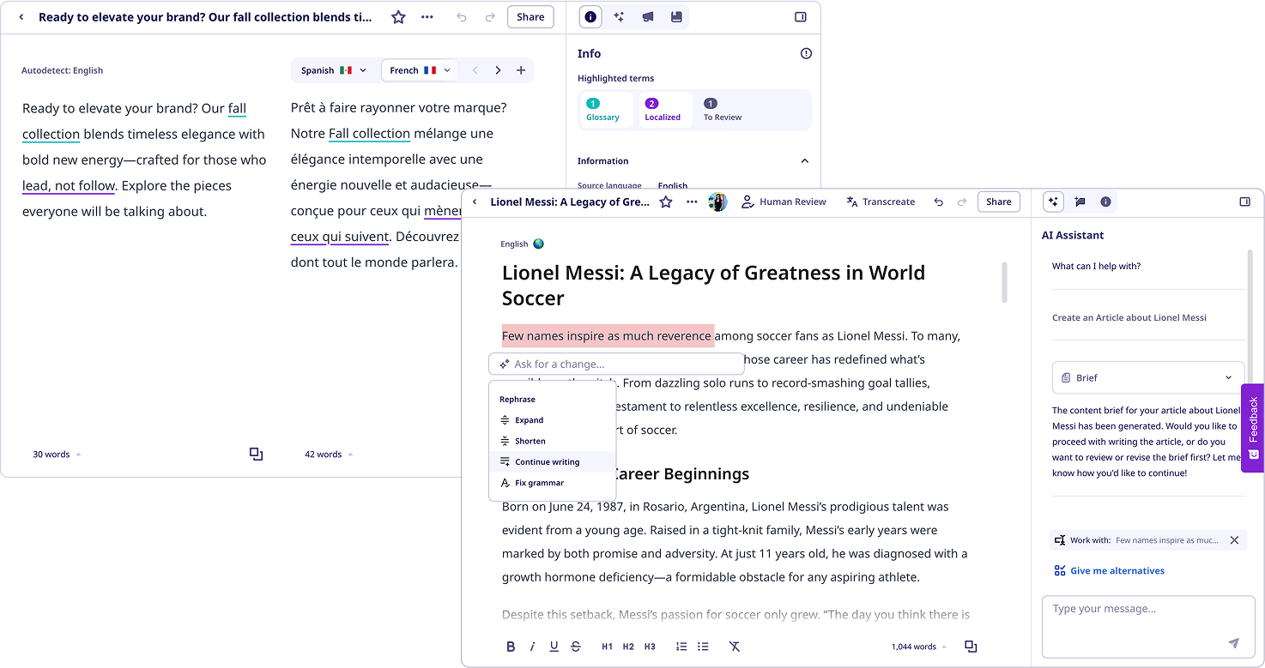Image resolution: width=1265 pixels, height=668 pixels.
Task: Share the fall collection translation
Action: pyautogui.click(x=530, y=17)
